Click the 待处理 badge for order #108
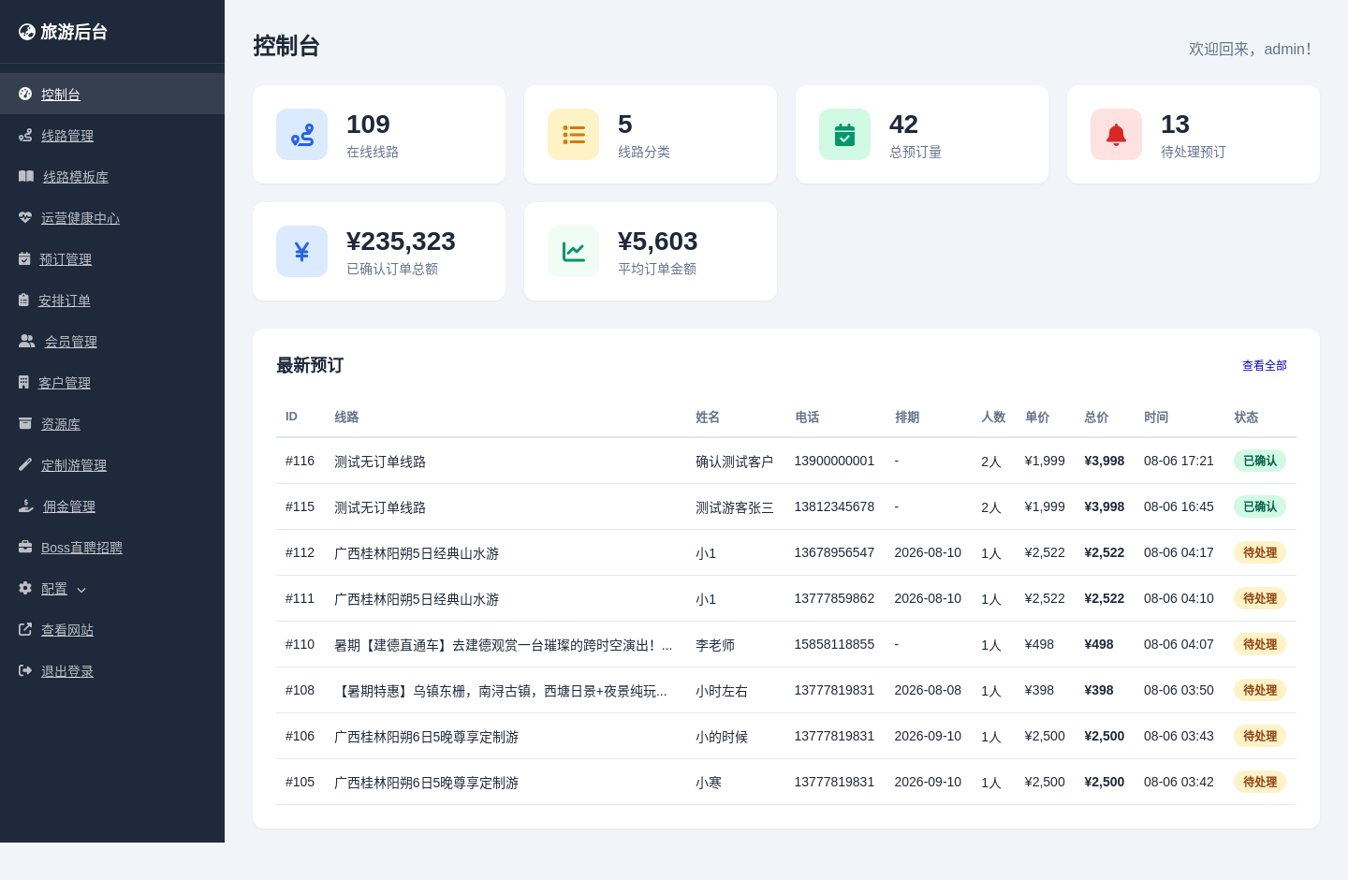The height and width of the screenshot is (880, 1348). [x=1260, y=690]
